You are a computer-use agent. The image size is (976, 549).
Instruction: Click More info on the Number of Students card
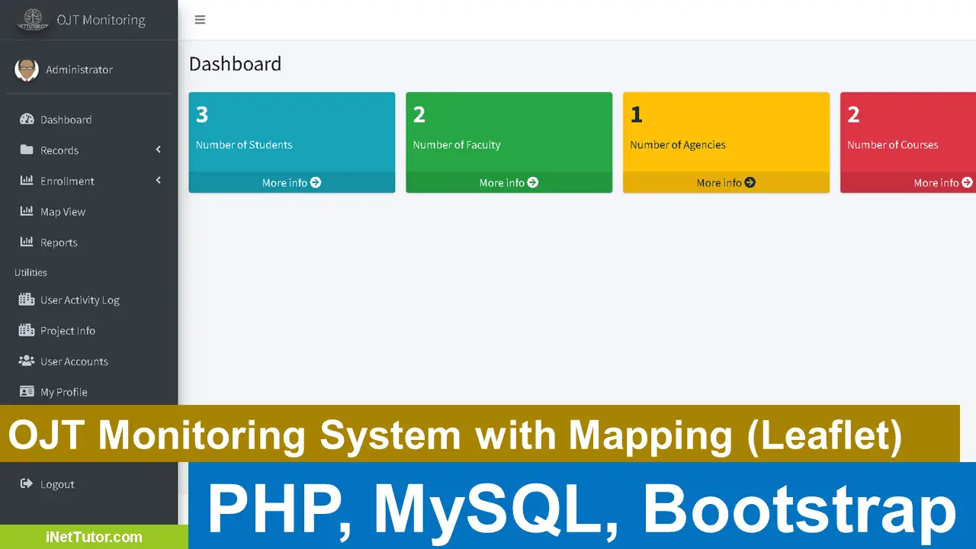coord(291,183)
